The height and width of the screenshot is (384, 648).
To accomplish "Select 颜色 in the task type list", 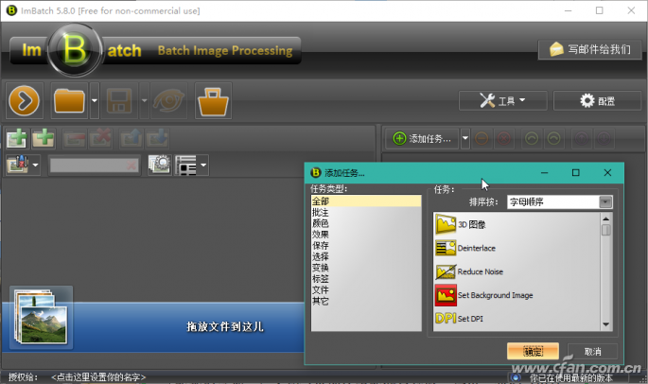I will pyautogui.click(x=366, y=223).
